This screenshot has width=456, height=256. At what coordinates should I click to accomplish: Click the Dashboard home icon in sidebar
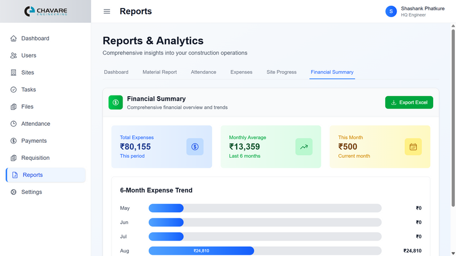coord(14,39)
